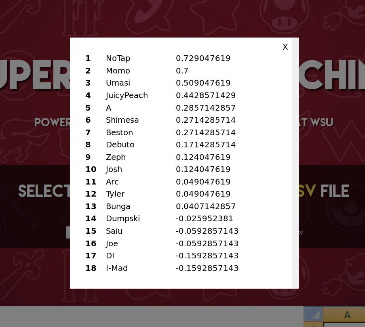This screenshot has width=365, height=327.
Task: Click Debuto's score 0.1714285714
Action: point(206,145)
